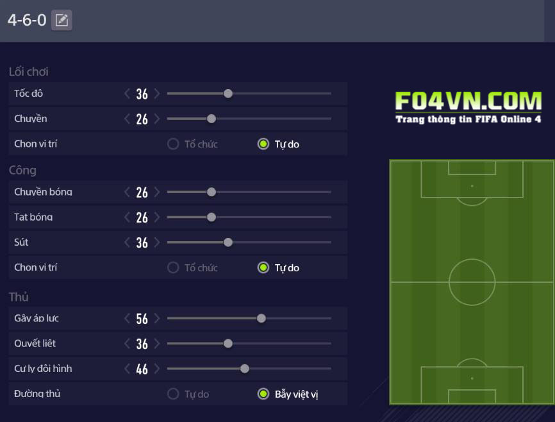Increase Tốc độ value with right arrow
Viewport: 555px width, 422px height.
(x=157, y=94)
